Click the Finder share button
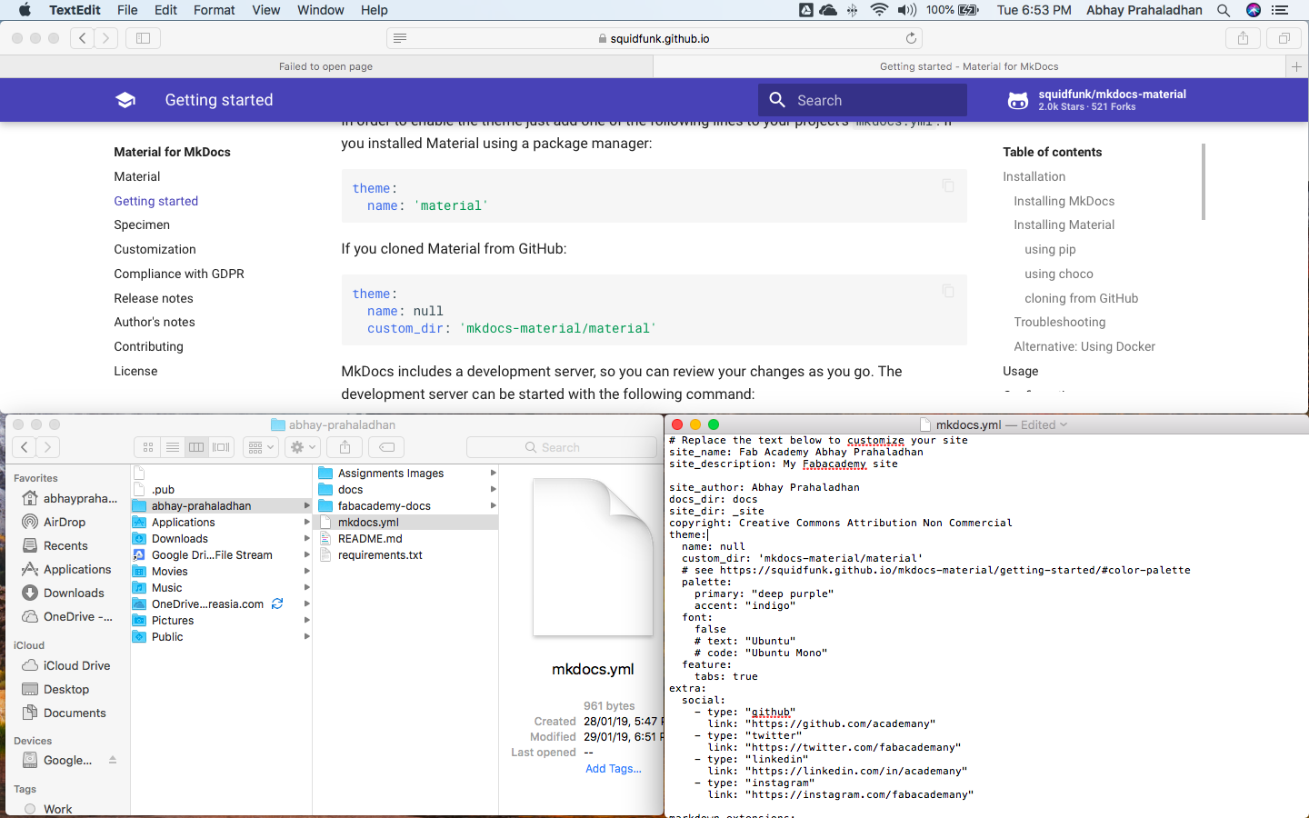1309x818 pixels. pos(345,447)
